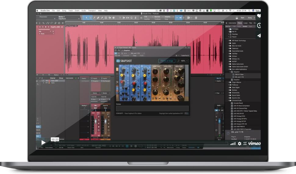Screen dimensions: 296x174
Task: Select UAD Ampex ATR-102 plugin
Action: tap(240, 124)
